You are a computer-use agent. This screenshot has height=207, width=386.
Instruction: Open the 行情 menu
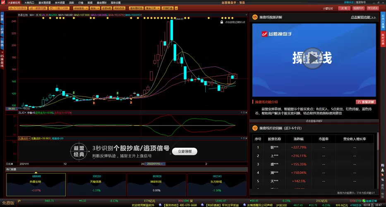(81, 3)
